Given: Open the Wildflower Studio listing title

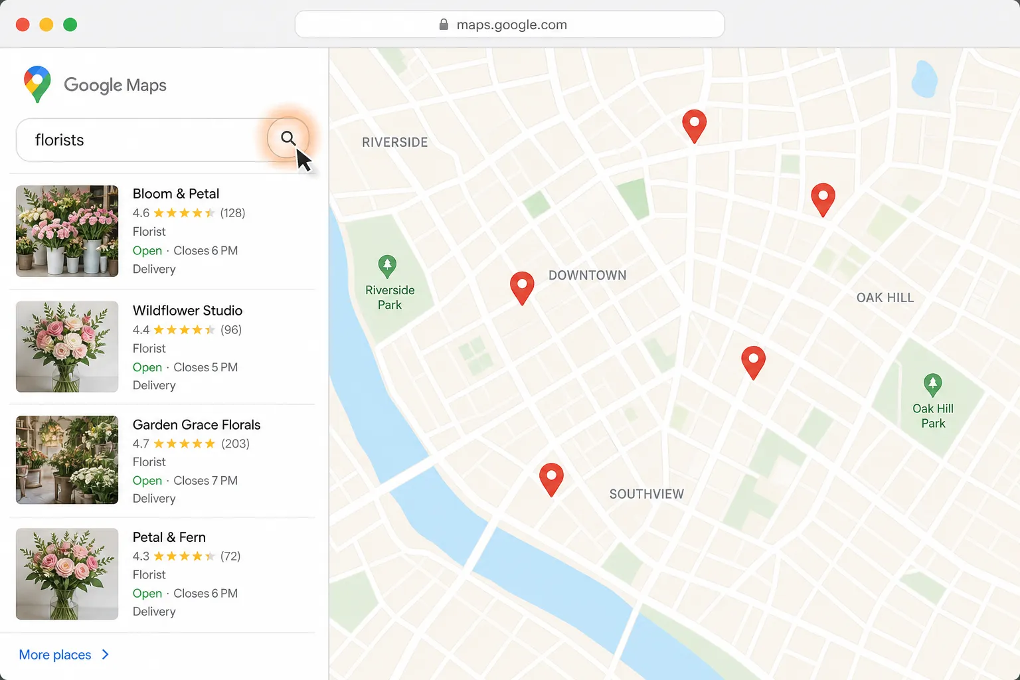Looking at the screenshot, I should pyautogui.click(x=187, y=311).
